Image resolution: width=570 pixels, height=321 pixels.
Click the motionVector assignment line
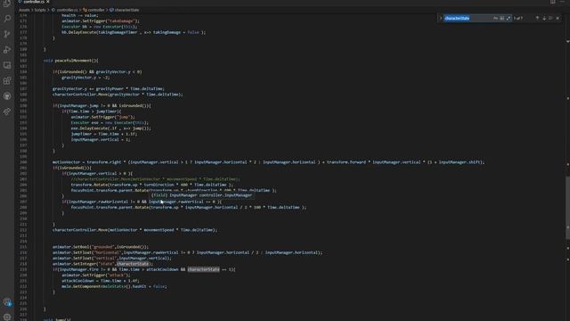268,162
